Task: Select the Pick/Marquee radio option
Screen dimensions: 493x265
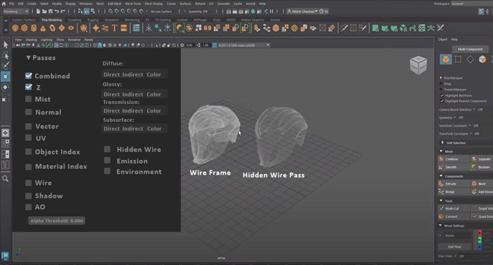Action: [x=441, y=78]
